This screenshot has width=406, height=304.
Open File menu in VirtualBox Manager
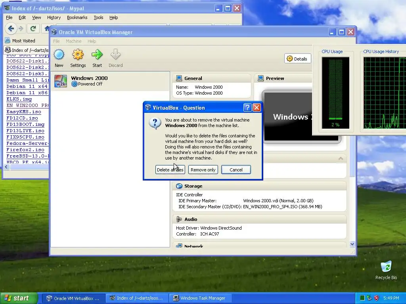[56, 41]
